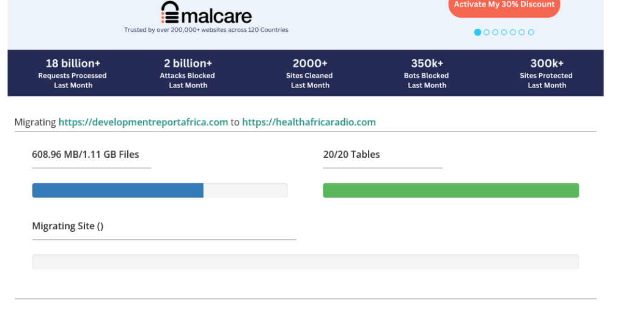Select the fourth carousel dot

tap(504, 32)
